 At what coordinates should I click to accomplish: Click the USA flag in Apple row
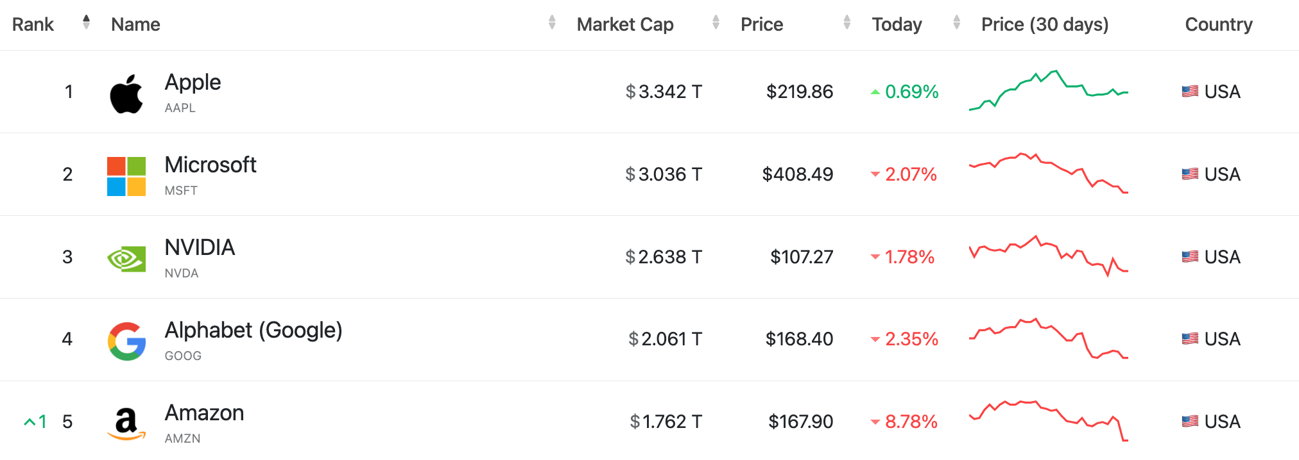pyautogui.click(x=1190, y=92)
